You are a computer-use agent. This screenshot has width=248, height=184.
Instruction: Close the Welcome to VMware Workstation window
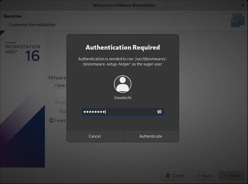243,5
